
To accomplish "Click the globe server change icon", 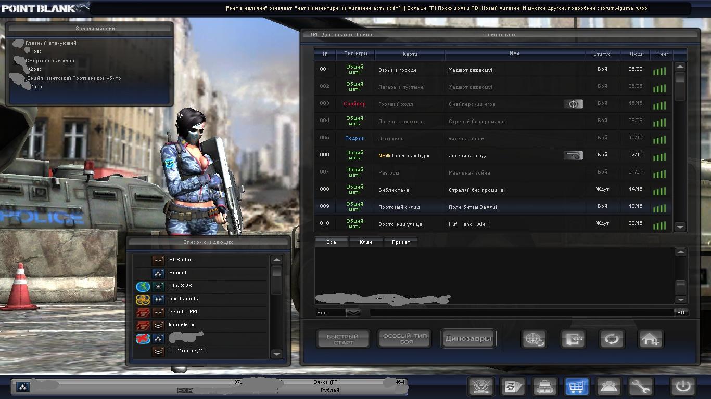I will coord(534,339).
